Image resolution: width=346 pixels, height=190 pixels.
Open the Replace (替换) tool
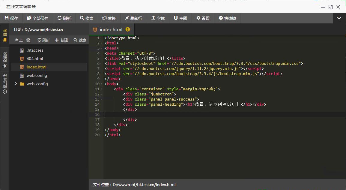click(109, 18)
